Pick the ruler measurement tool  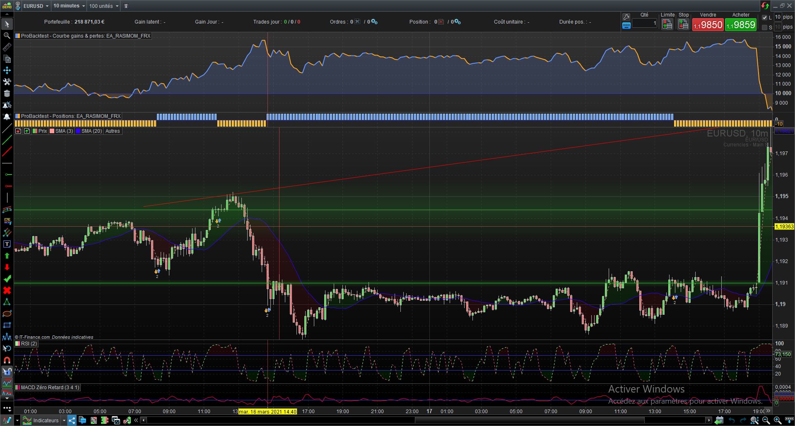click(7, 48)
